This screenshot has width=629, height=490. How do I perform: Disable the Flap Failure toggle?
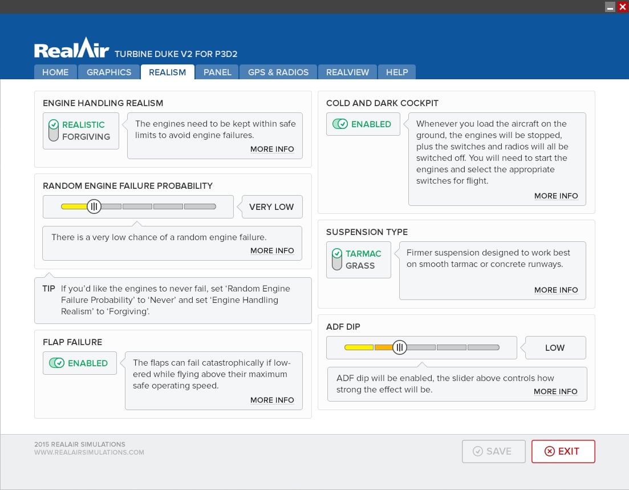click(x=56, y=363)
